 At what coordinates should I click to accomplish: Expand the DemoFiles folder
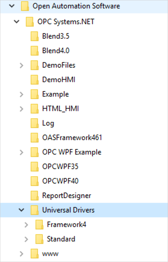(x=21, y=65)
